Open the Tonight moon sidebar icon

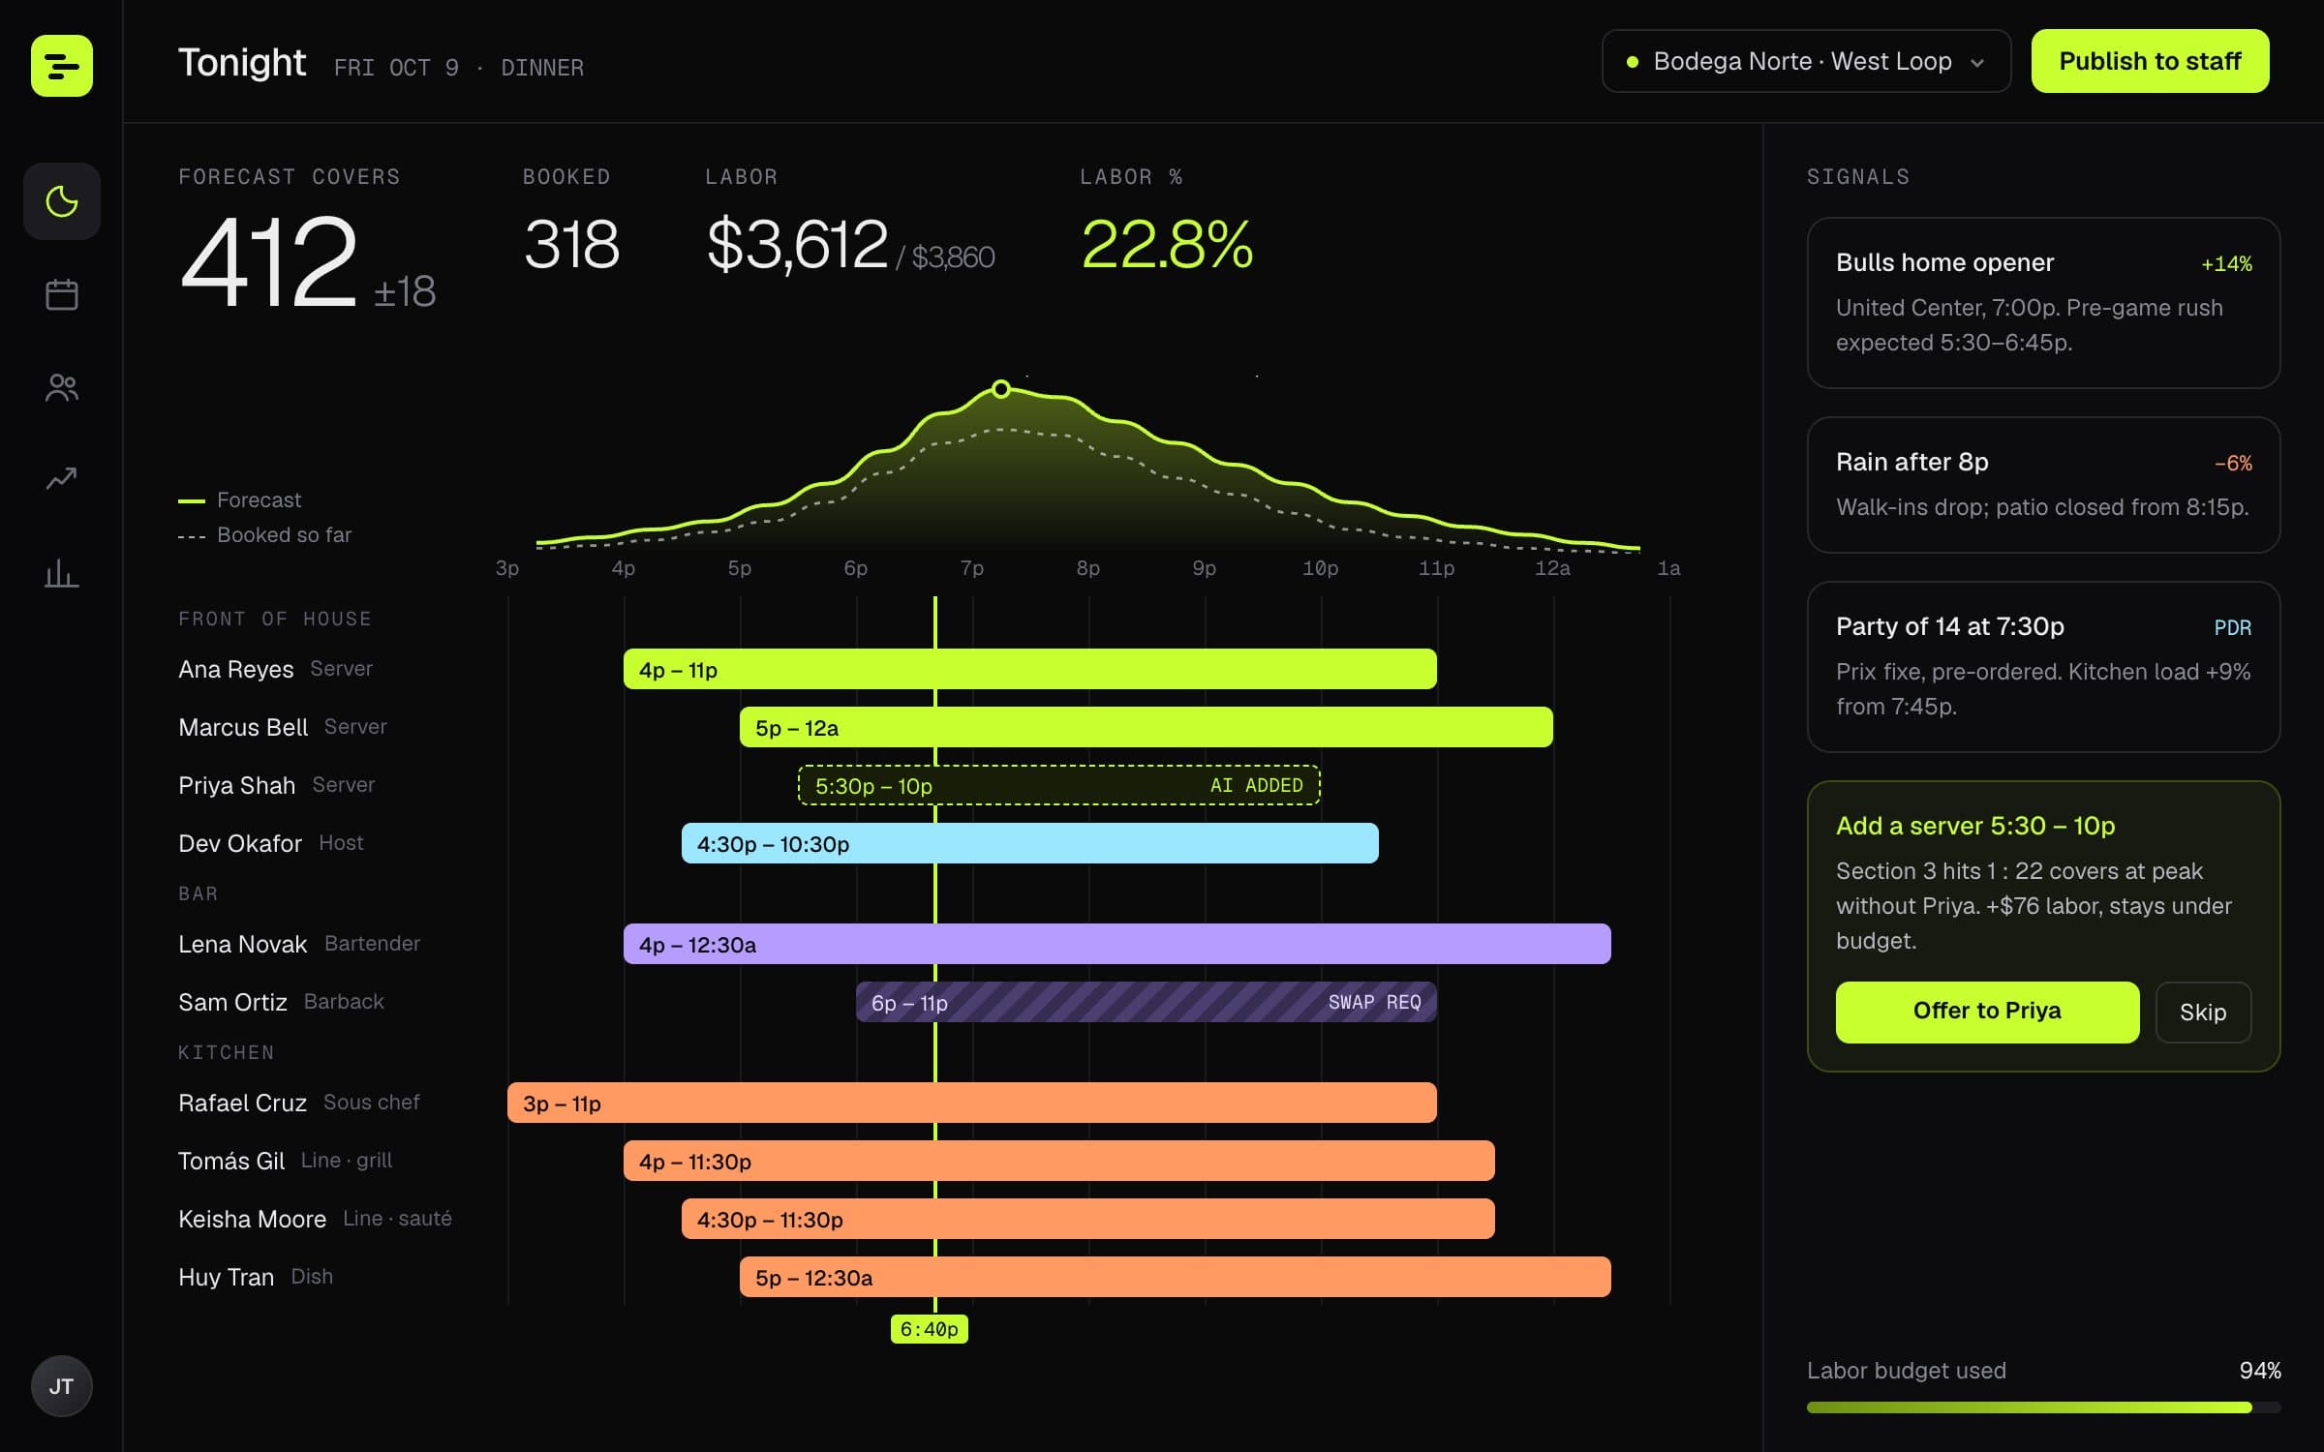(x=62, y=201)
